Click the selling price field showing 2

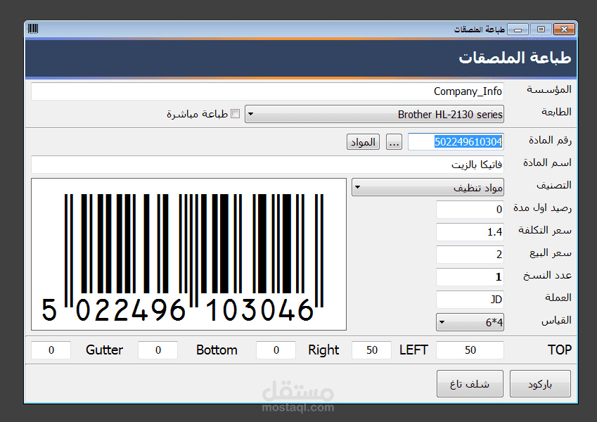point(470,255)
